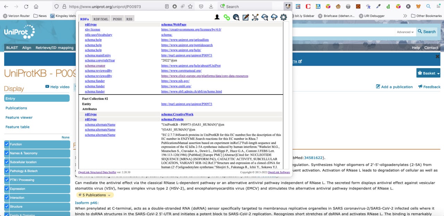Open the creativecommons license link
This screenshot has height=216, width=444.
point(191,30)
